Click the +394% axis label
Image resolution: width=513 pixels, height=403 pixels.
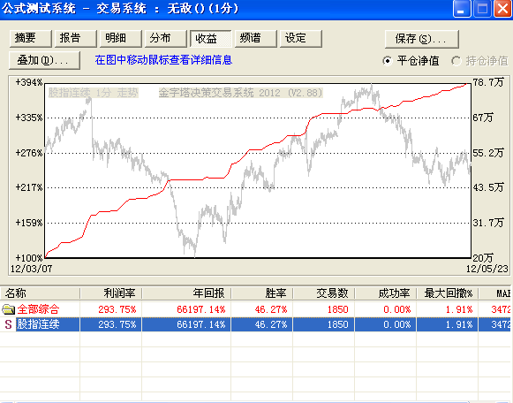[x=29, y=82]
